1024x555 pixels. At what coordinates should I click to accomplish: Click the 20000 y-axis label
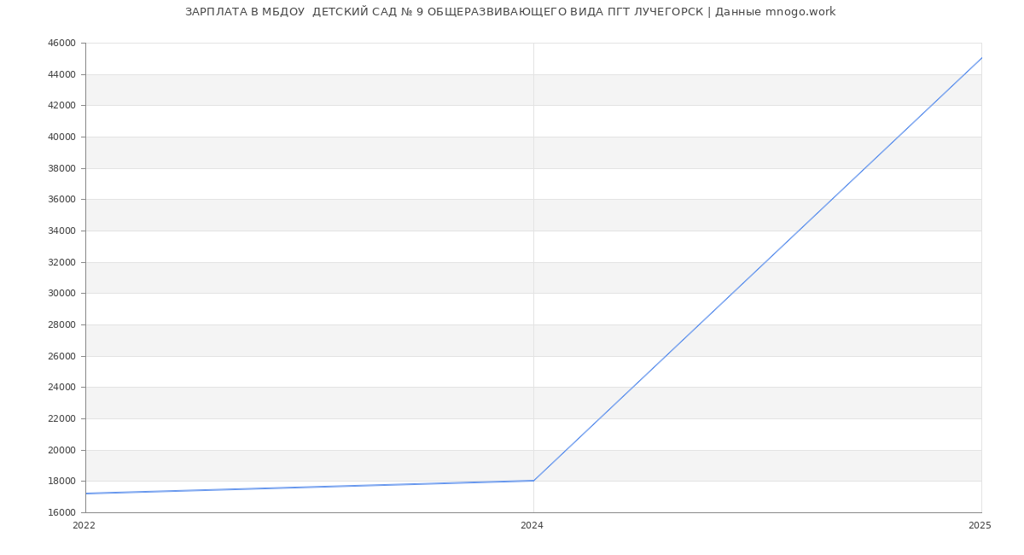click(x=61, y=450)
